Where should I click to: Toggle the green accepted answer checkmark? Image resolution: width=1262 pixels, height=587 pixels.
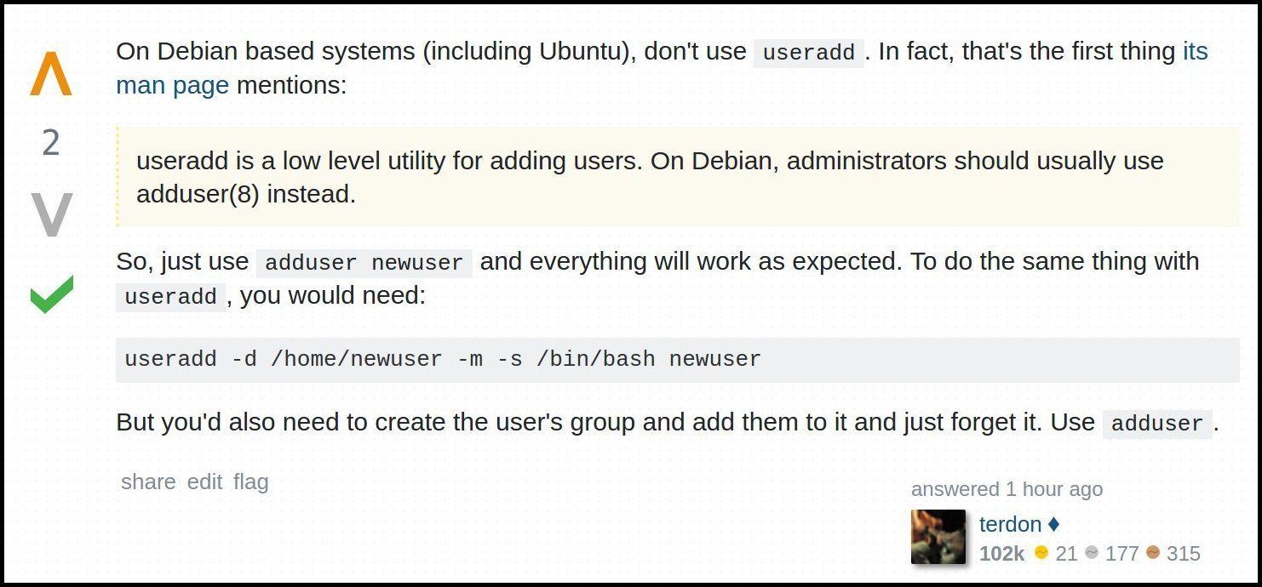tap(51, 293)
